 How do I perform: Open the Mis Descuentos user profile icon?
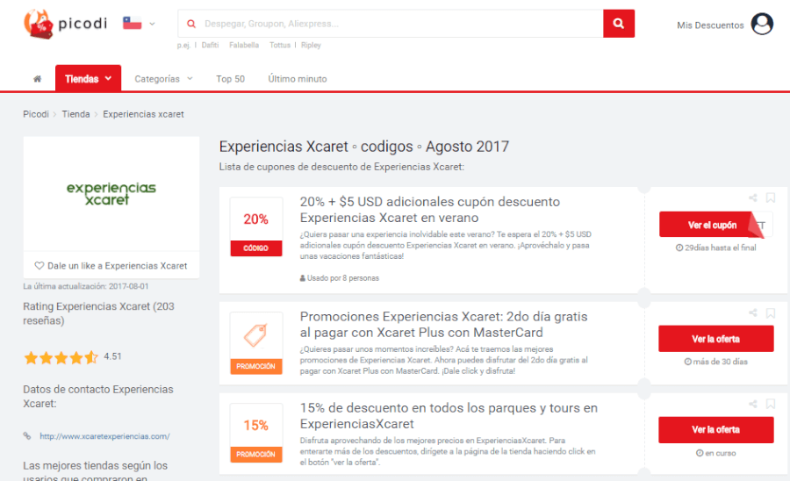pos(762,25)
